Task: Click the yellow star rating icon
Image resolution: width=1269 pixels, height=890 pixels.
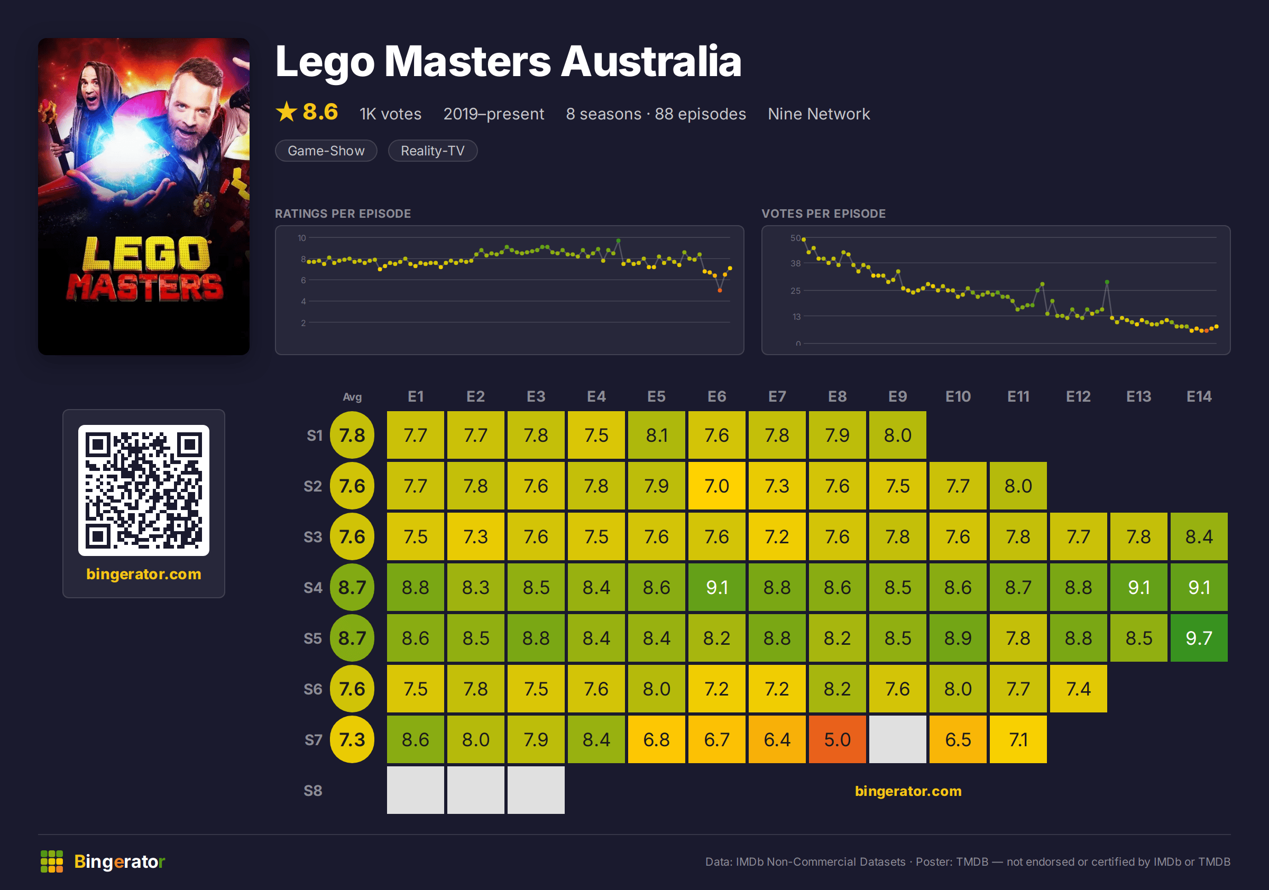Action: pyautogui.click(x=286, y=112)
